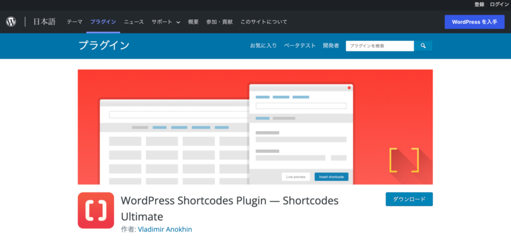Open the テーマ menu item

tap(75, 22)
